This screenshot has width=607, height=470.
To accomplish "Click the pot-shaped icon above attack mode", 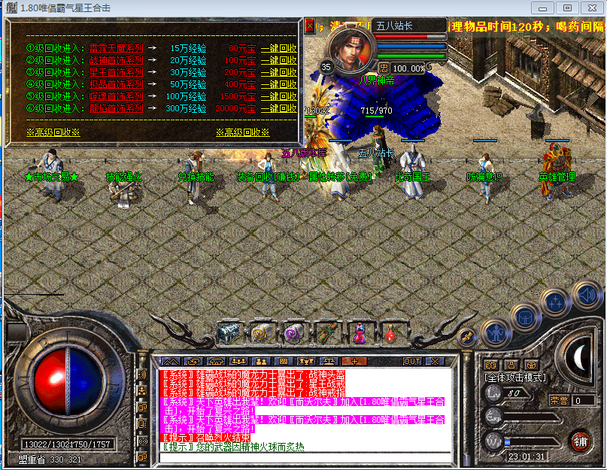I will pos(531,365).
